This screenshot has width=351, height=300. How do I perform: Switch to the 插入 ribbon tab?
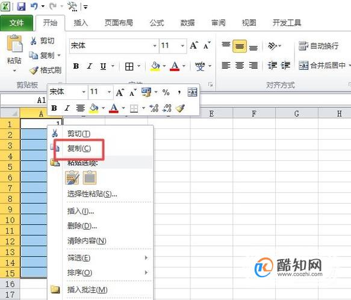(x=81, y=23)
